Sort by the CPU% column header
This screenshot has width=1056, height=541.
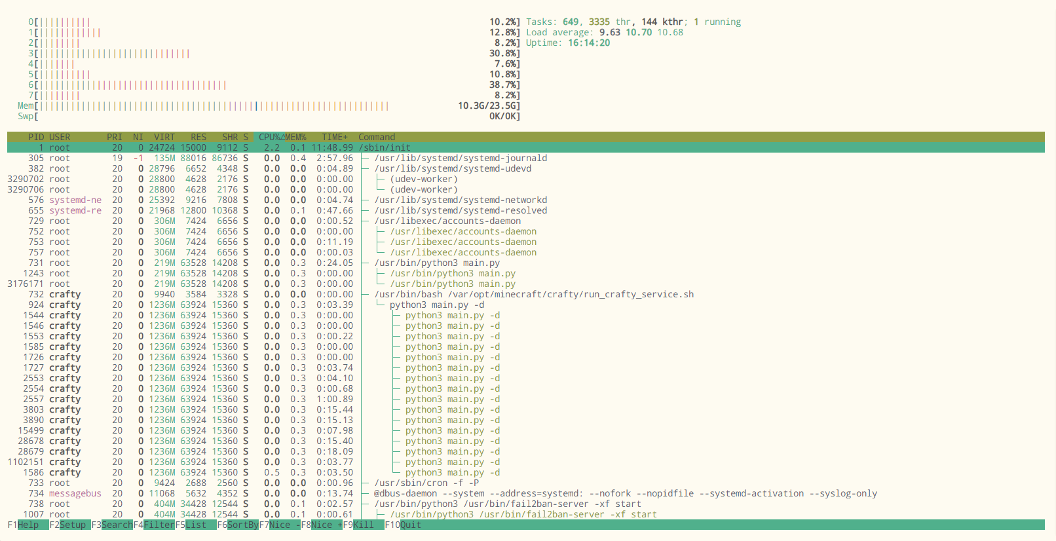pos(269,137)
